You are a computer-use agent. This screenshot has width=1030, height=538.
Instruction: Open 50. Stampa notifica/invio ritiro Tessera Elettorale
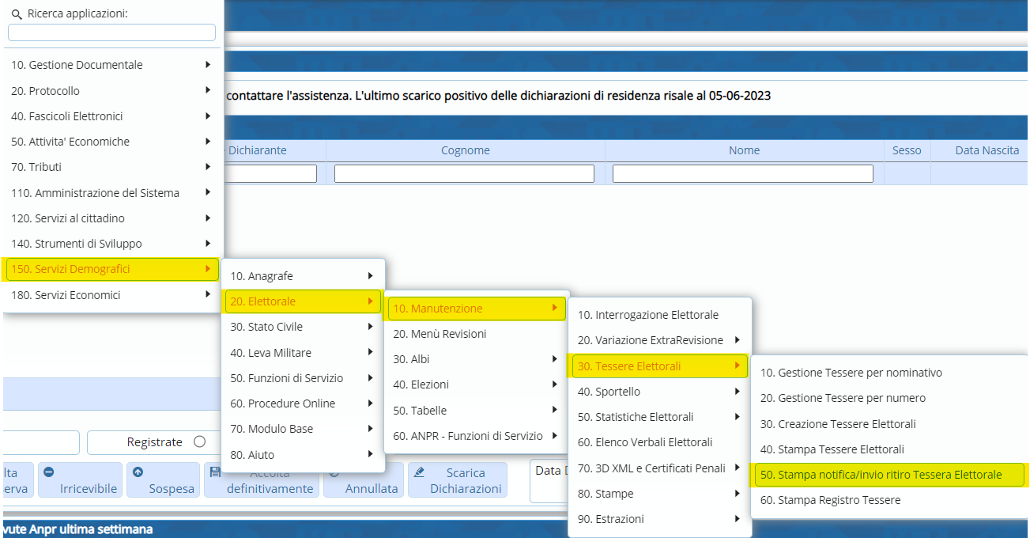(881, 475)
